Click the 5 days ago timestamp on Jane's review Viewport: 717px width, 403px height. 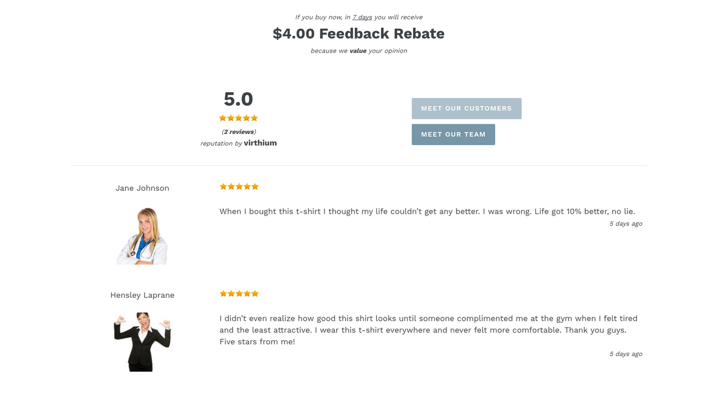point(626,223)
